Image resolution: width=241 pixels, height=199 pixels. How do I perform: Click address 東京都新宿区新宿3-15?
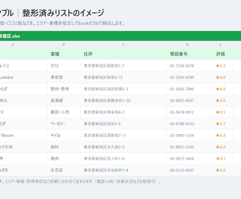(x=103, y=78)
